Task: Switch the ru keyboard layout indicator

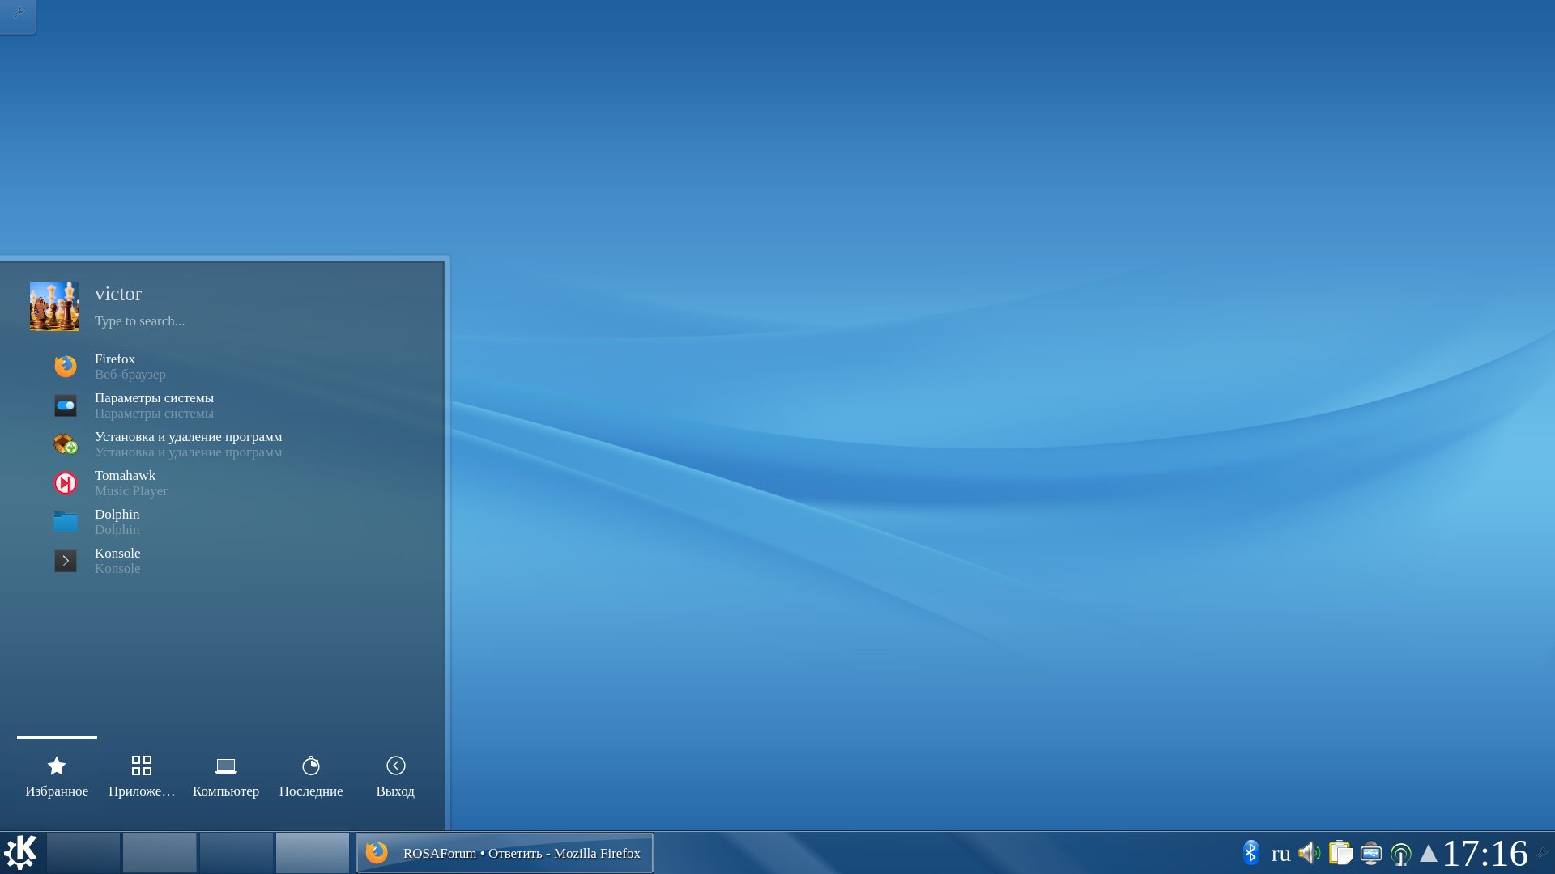Action: (1280, 853)
